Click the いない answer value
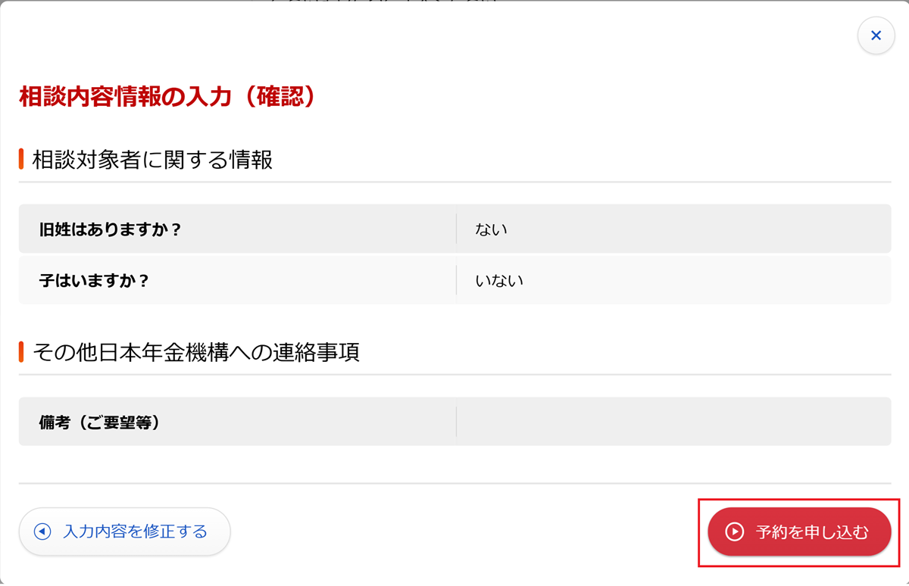The height and width of the screenshot is (586, 909). pos(499,280)
